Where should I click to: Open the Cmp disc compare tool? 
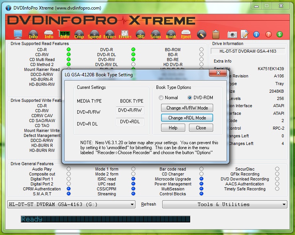(79, 34)
